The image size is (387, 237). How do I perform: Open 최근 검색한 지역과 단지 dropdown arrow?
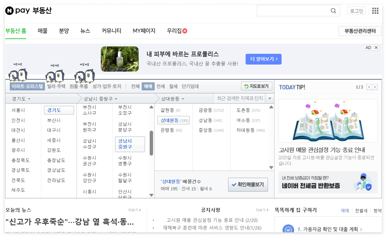270,99
